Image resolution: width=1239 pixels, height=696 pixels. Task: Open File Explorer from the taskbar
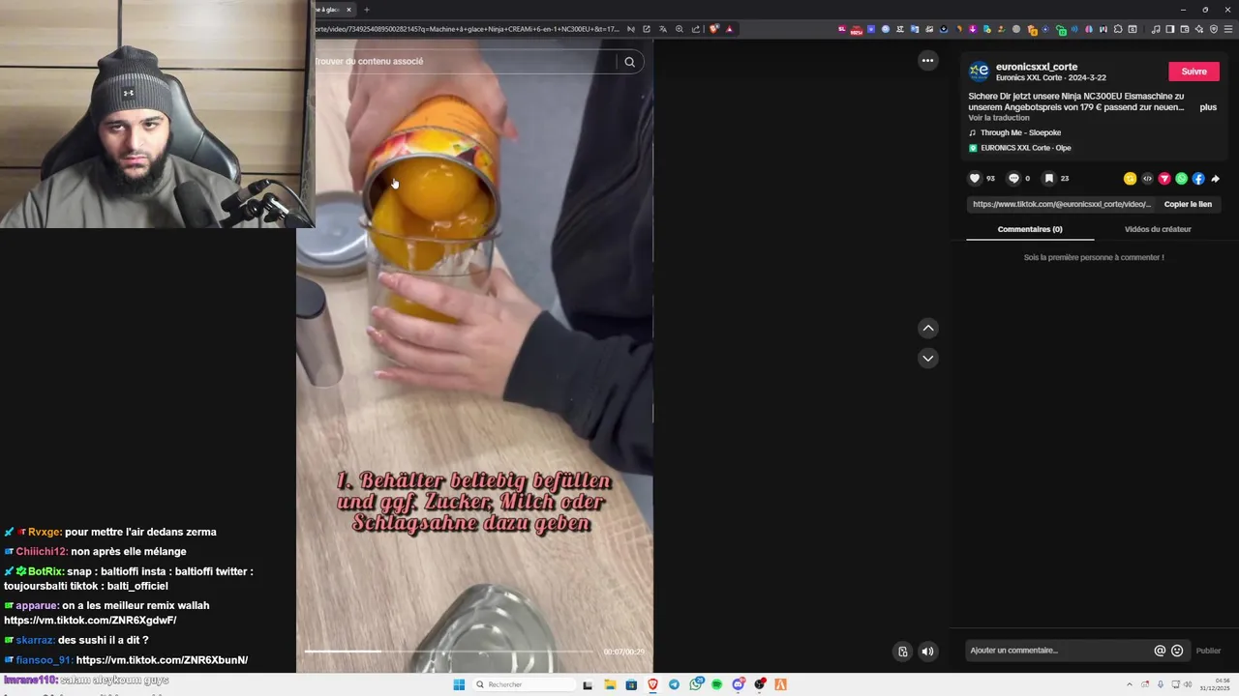pyautogui.click(x=610, y=684)
